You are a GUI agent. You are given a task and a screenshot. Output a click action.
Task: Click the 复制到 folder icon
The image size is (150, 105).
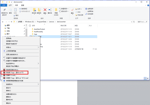(39, 10)
